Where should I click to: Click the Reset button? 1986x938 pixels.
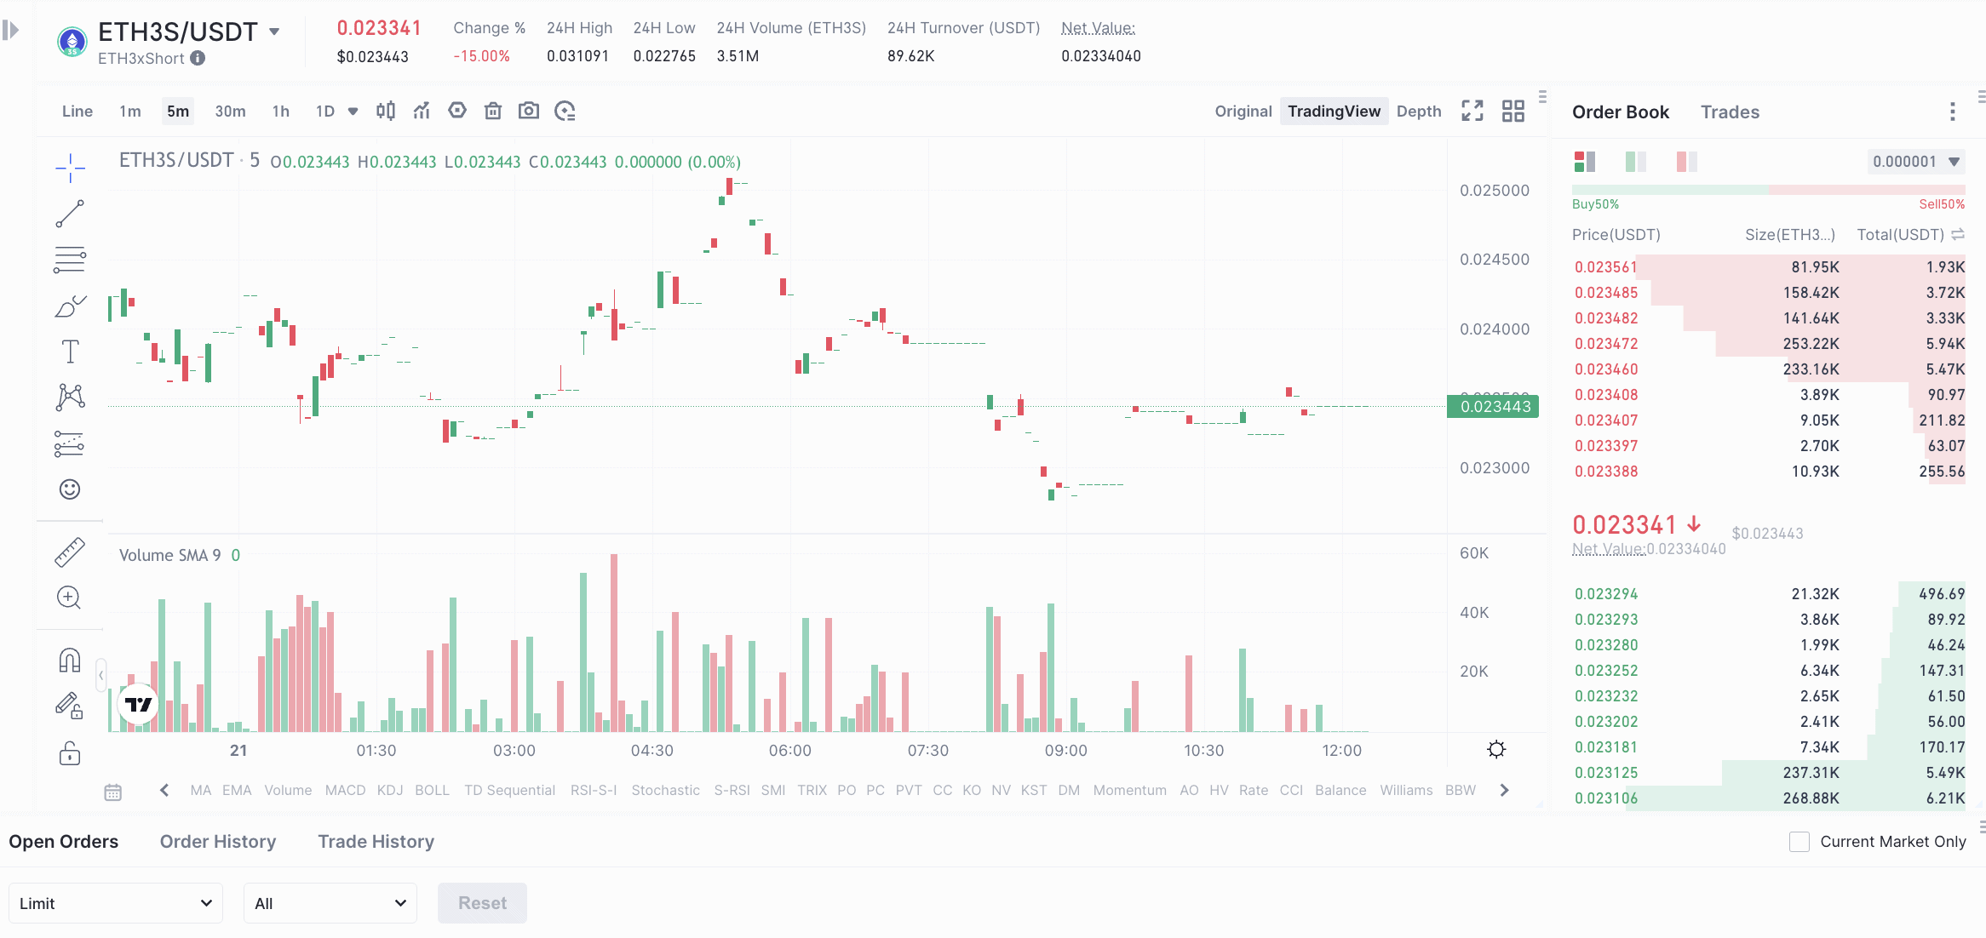click(482, 903)
